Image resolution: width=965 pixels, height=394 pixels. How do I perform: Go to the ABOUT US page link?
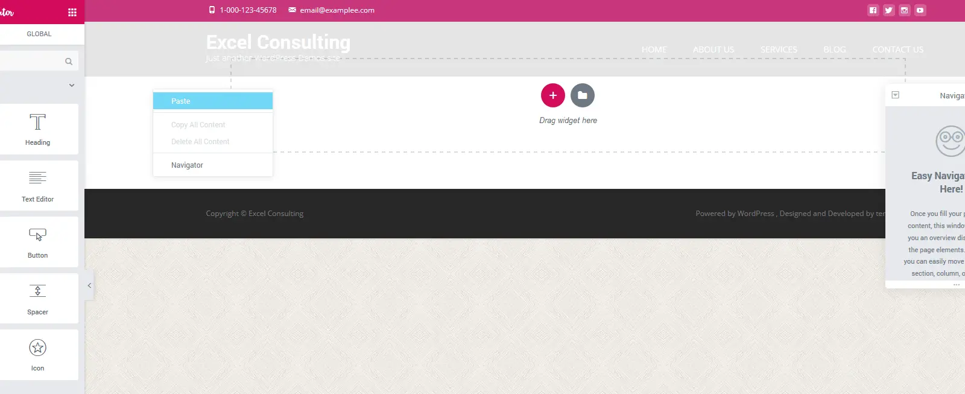(713, 49)
